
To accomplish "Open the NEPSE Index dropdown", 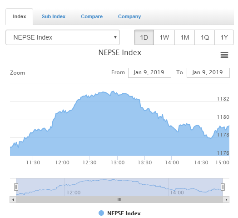I will (x=63, y=37).
